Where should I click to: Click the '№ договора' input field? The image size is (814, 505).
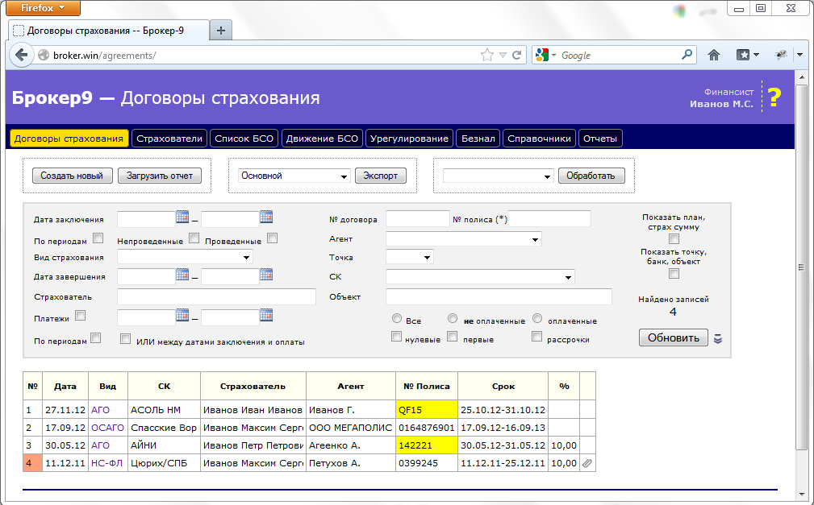(417, 219)
